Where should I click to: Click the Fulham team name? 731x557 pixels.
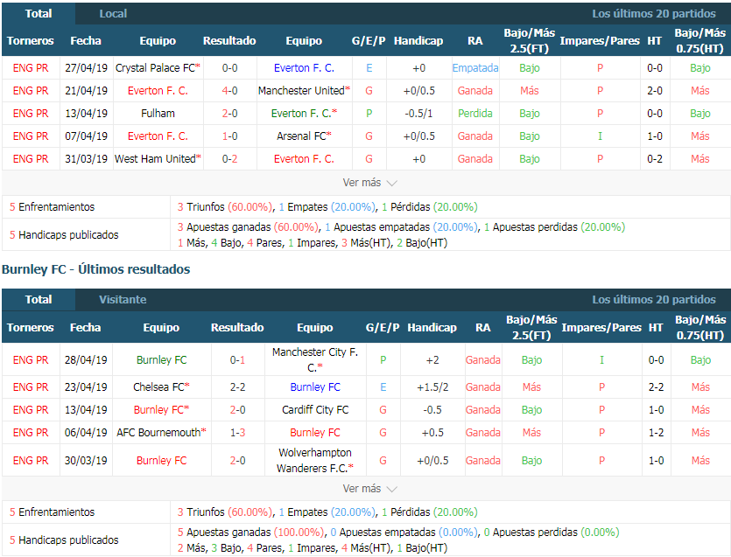tap(158, 114)
